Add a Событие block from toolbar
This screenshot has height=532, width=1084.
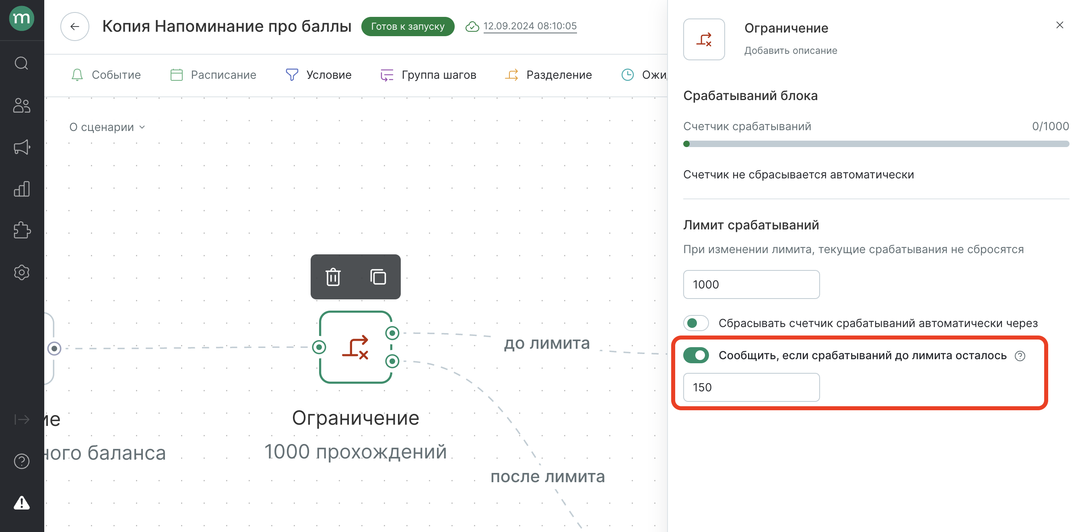[x=105, y=75]
